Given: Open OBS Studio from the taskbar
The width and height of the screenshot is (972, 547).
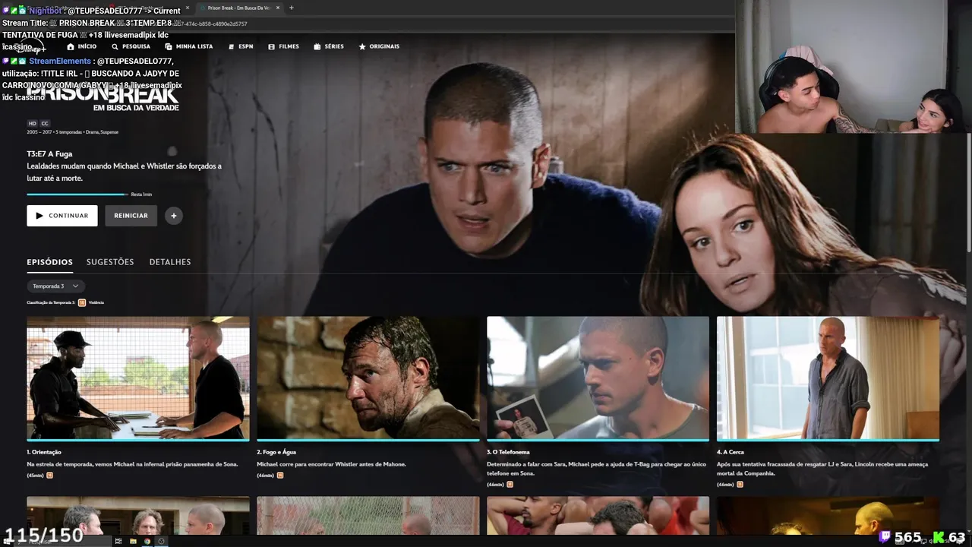Looking at the screenshot, I should tap(161, 541).
